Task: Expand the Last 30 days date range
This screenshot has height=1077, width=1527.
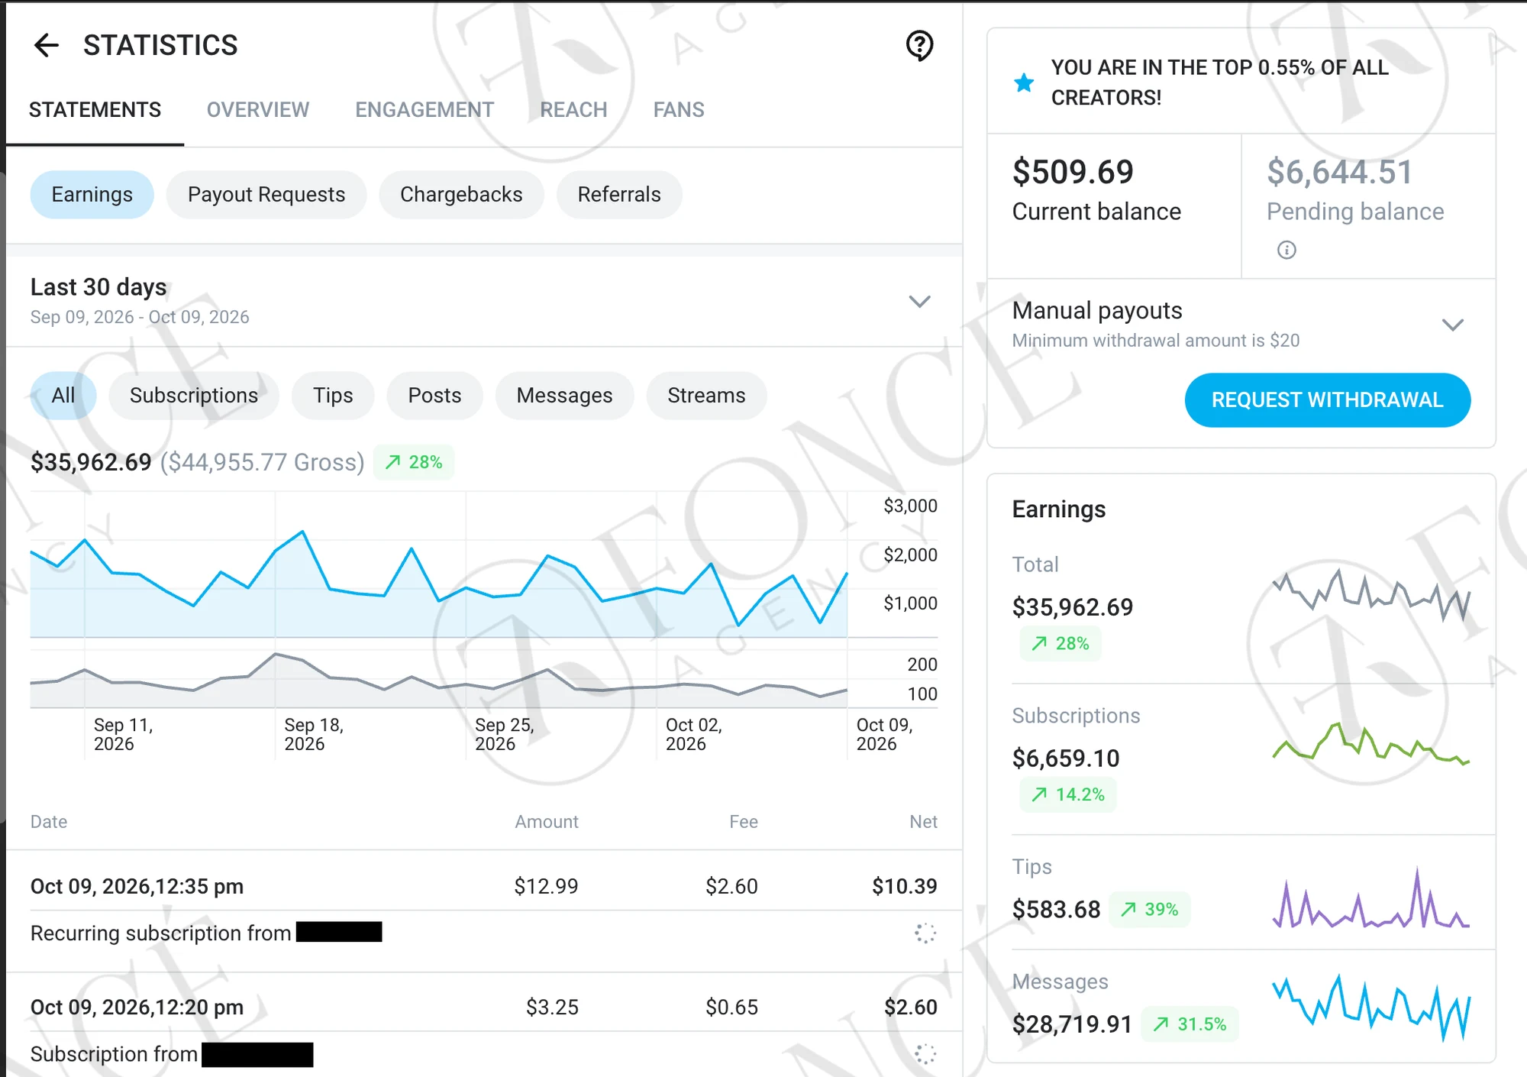Action: (919, 302)
